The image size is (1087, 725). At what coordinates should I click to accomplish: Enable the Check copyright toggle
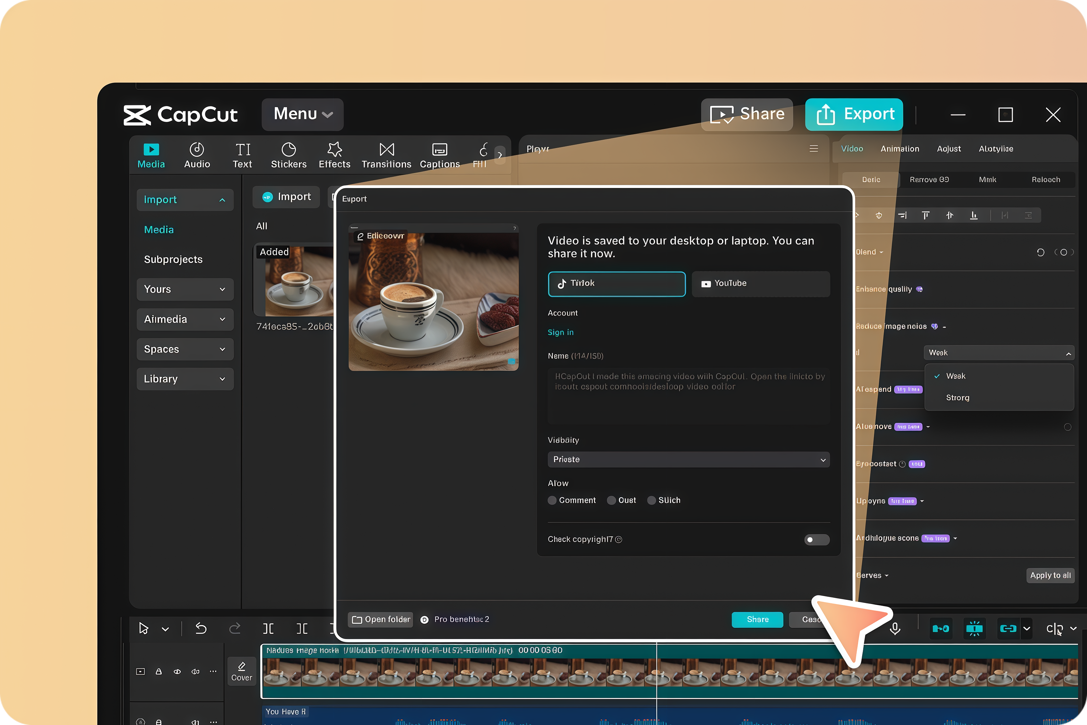[x=816, y=540]
